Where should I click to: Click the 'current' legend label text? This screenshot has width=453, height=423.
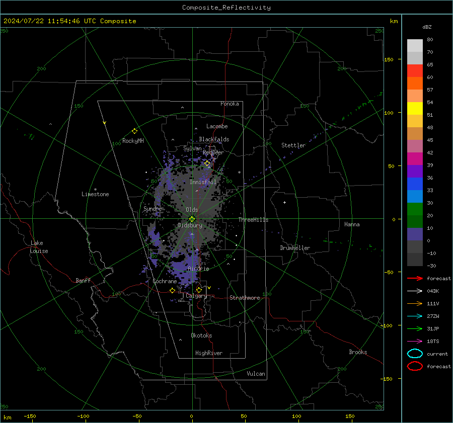tap(437, 354)
